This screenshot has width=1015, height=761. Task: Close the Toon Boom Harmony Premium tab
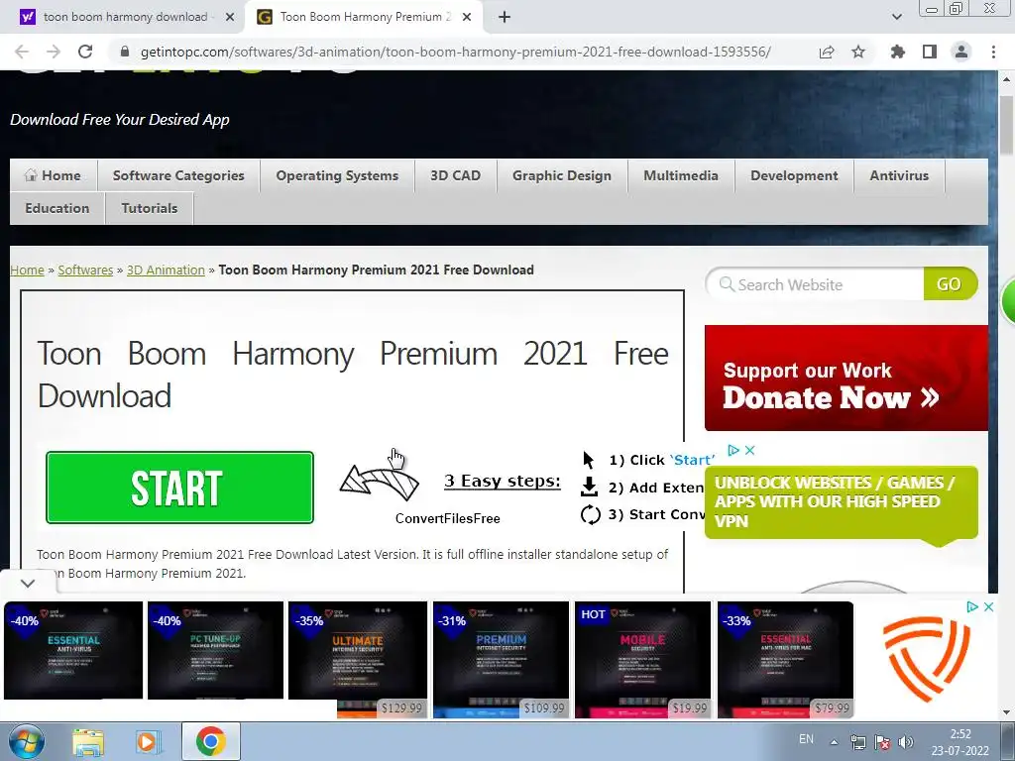467,17
